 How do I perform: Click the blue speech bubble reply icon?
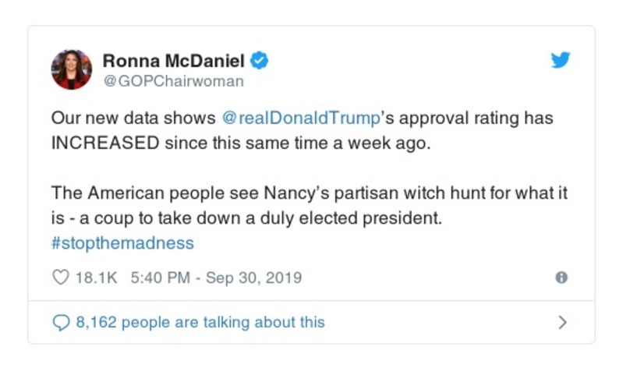[x=60, y=322]
